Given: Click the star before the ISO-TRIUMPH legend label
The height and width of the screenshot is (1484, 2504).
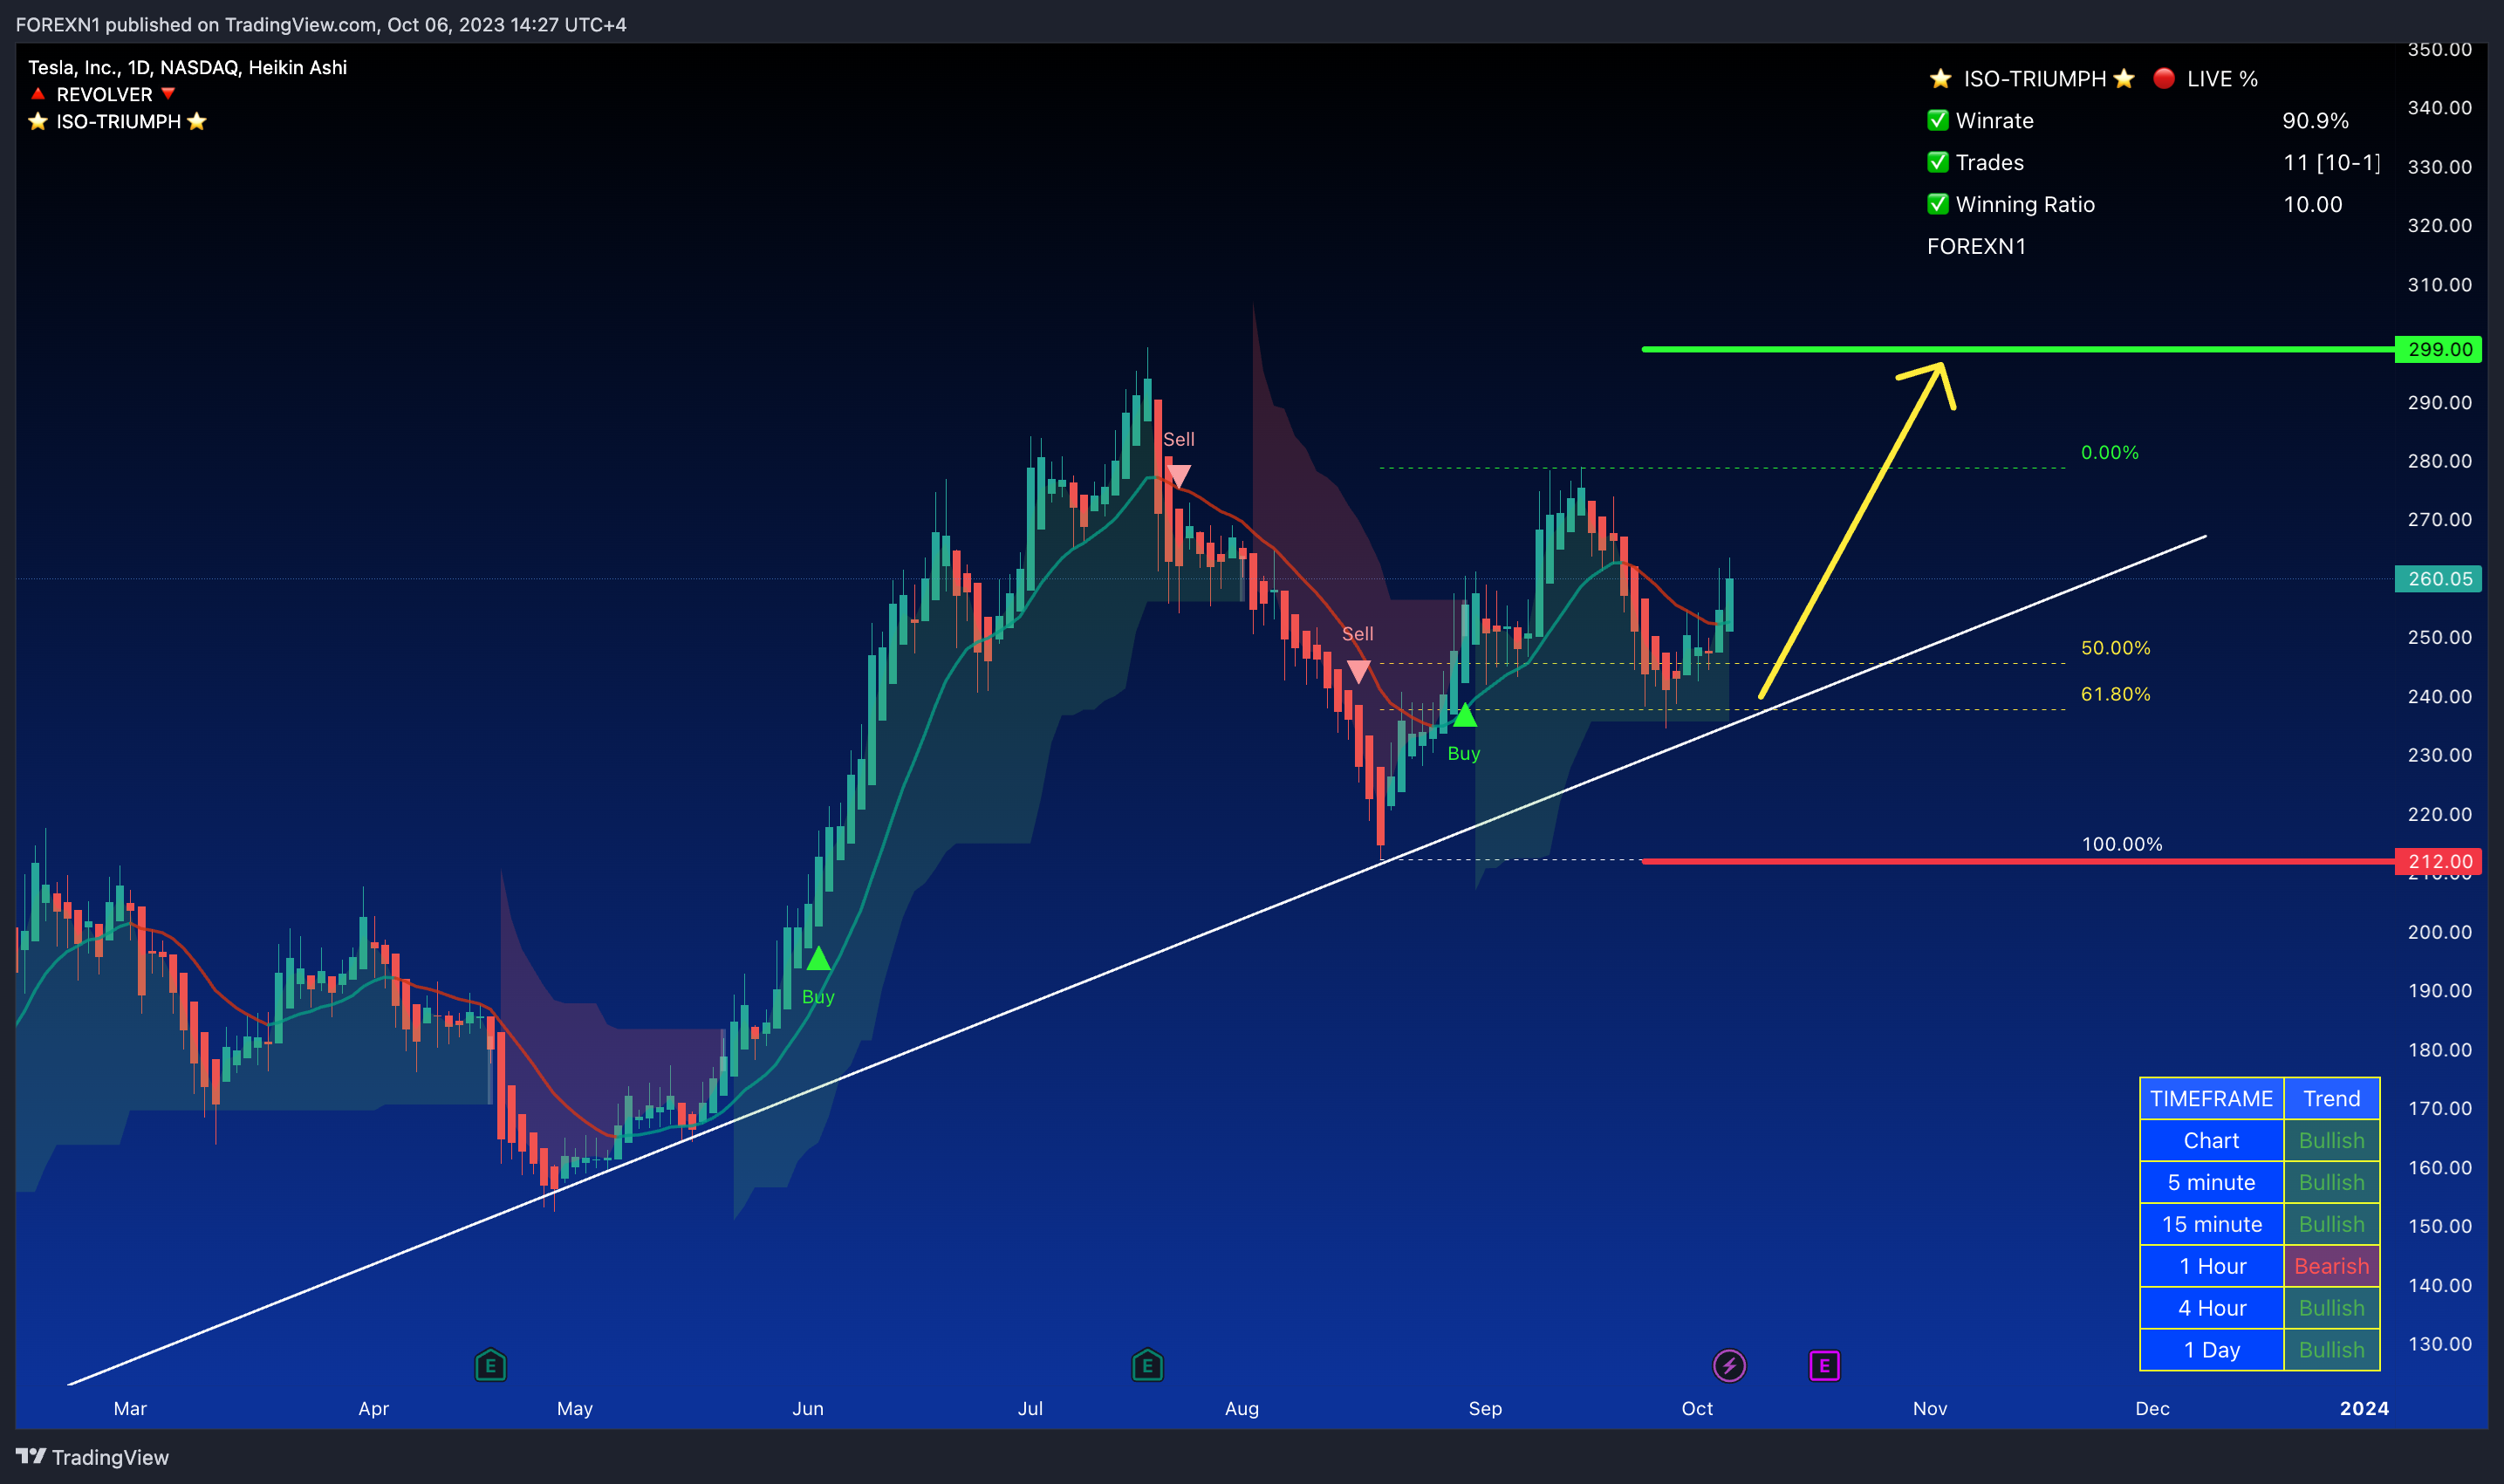Looking at the screenshot, I should click(38, 121).
